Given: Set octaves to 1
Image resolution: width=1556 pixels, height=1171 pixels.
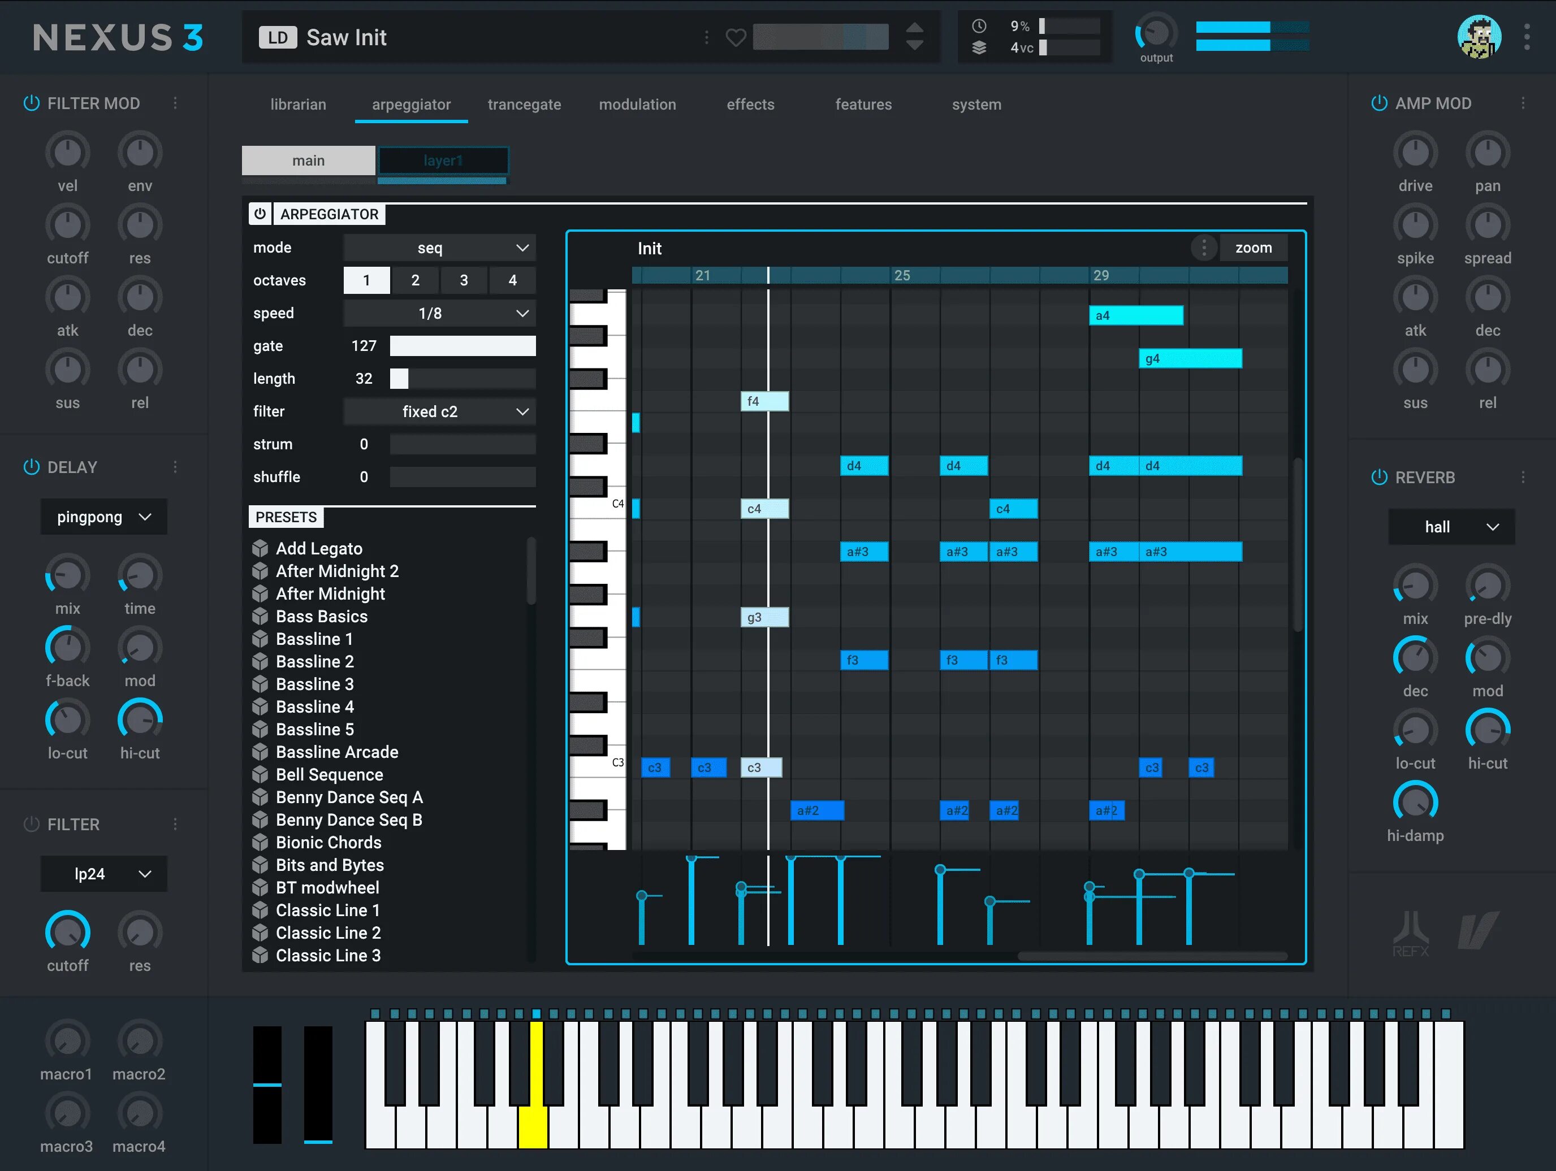Looking at the screenshot, I should (x=366, y=280).
